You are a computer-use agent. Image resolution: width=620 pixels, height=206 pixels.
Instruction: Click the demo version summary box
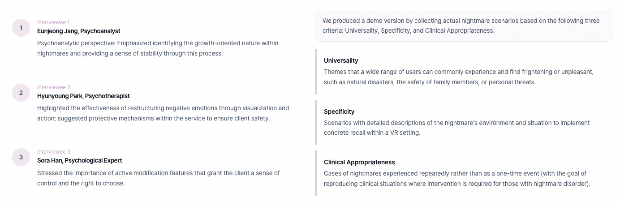[x=463, y=26]
